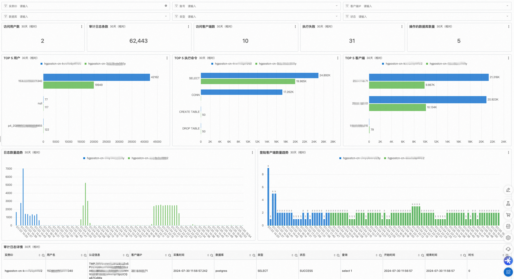The image size is (514, 279).
Task: Sort the table by 时长
Action: coord(503,255)
